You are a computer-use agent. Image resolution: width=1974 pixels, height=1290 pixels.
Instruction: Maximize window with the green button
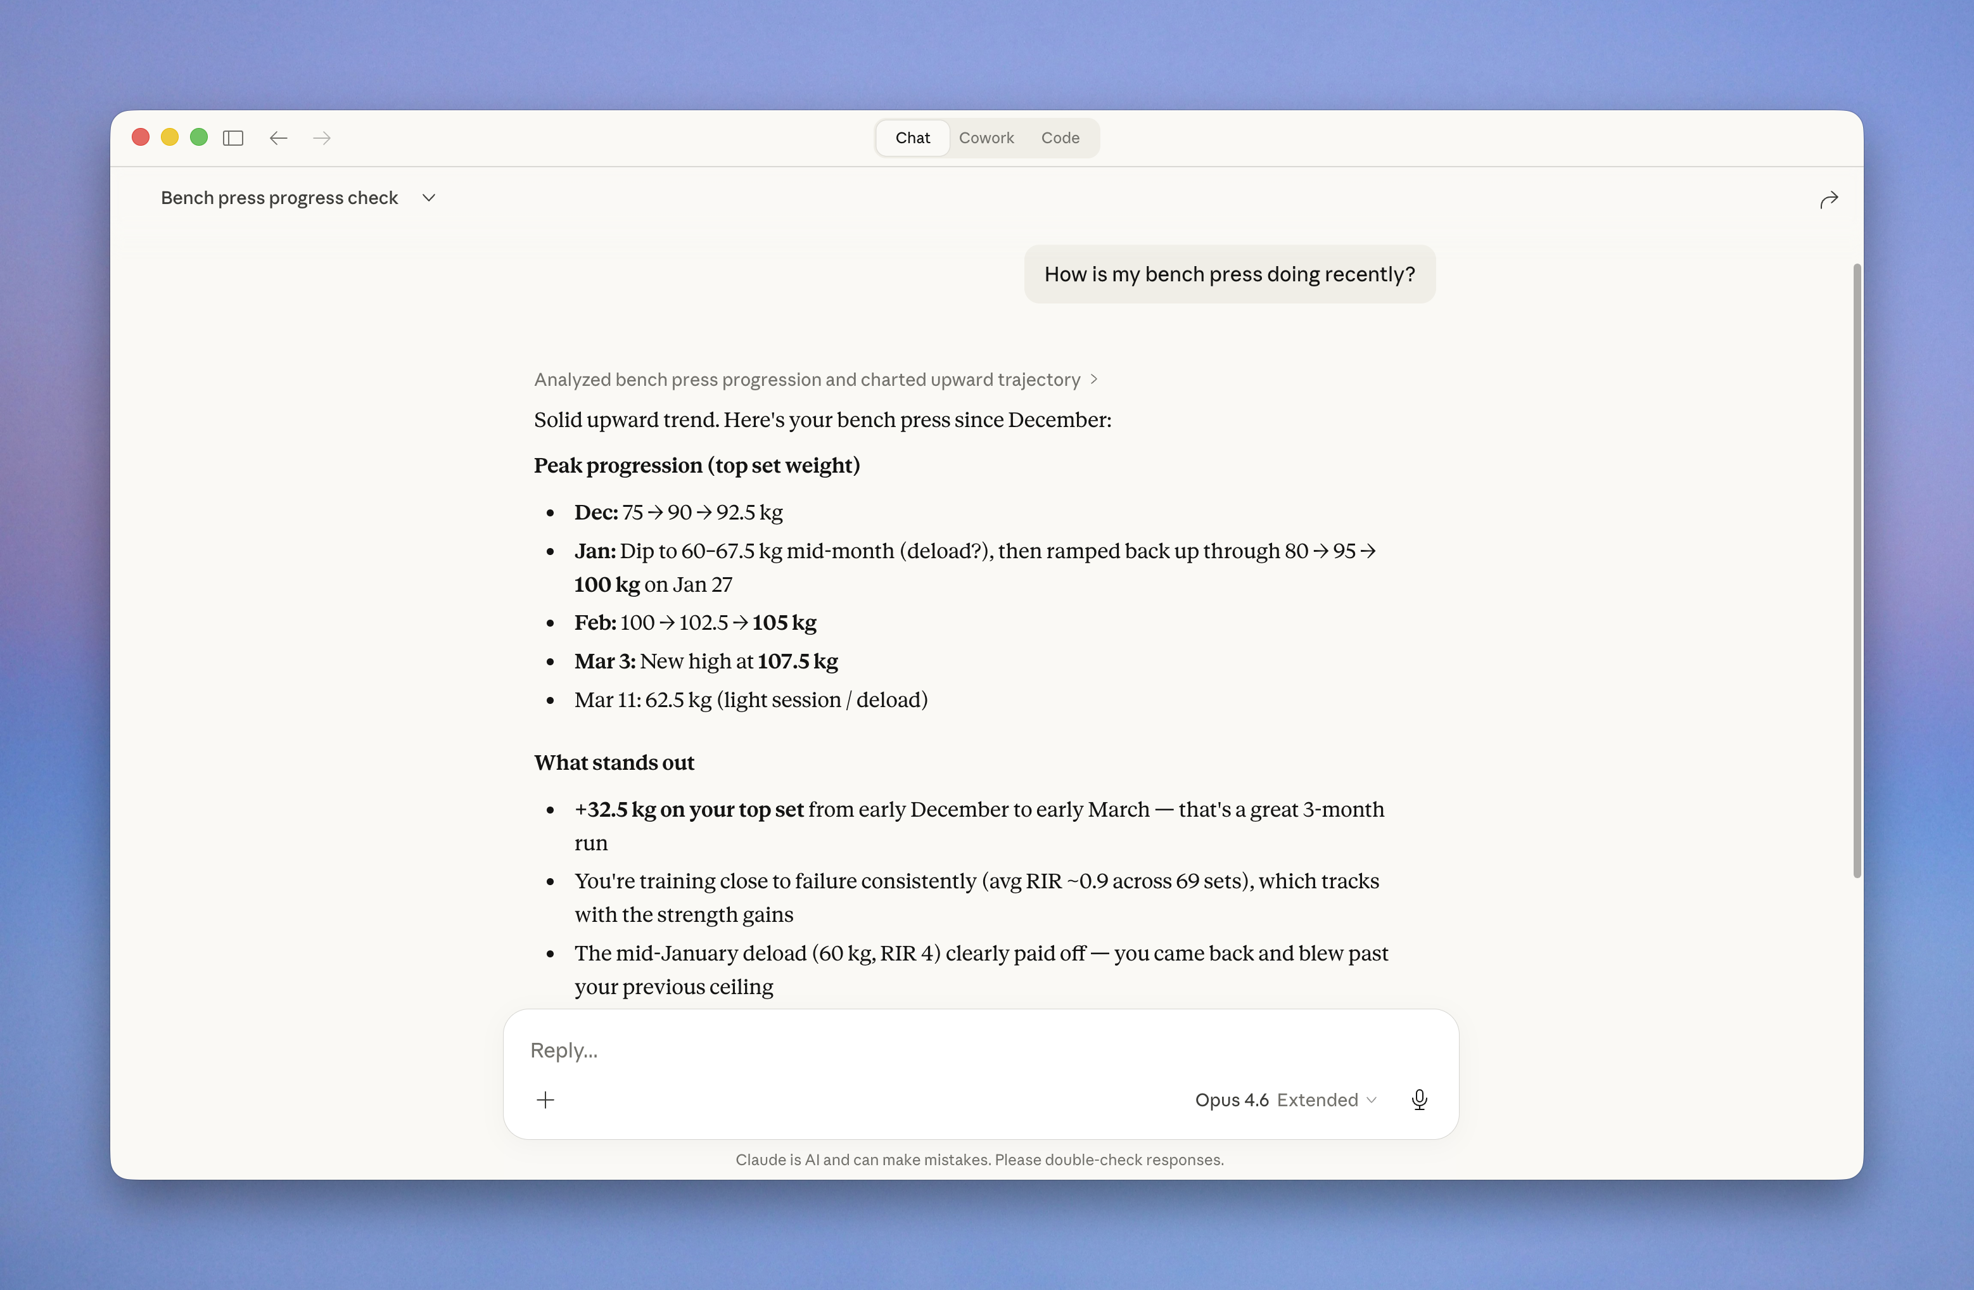point(199,137)
